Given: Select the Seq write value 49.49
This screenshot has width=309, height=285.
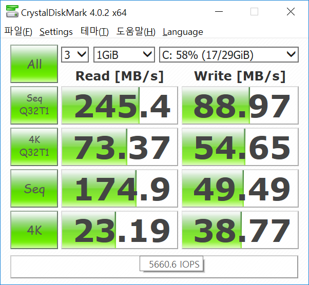Looking at the screenshot, I should pyautogui.click(x=240, y=188).
